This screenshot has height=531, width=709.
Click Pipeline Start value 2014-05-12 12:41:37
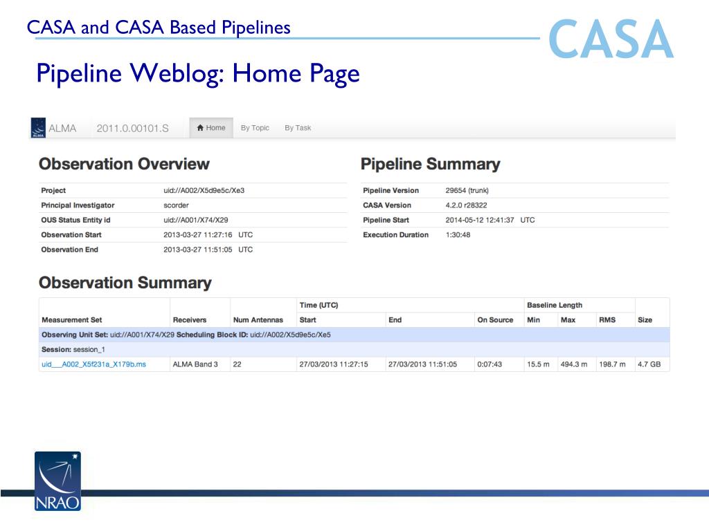click(x=480, y=221)
